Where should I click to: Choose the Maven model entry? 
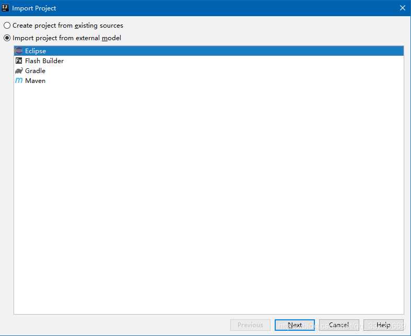[x=209, y=81]
